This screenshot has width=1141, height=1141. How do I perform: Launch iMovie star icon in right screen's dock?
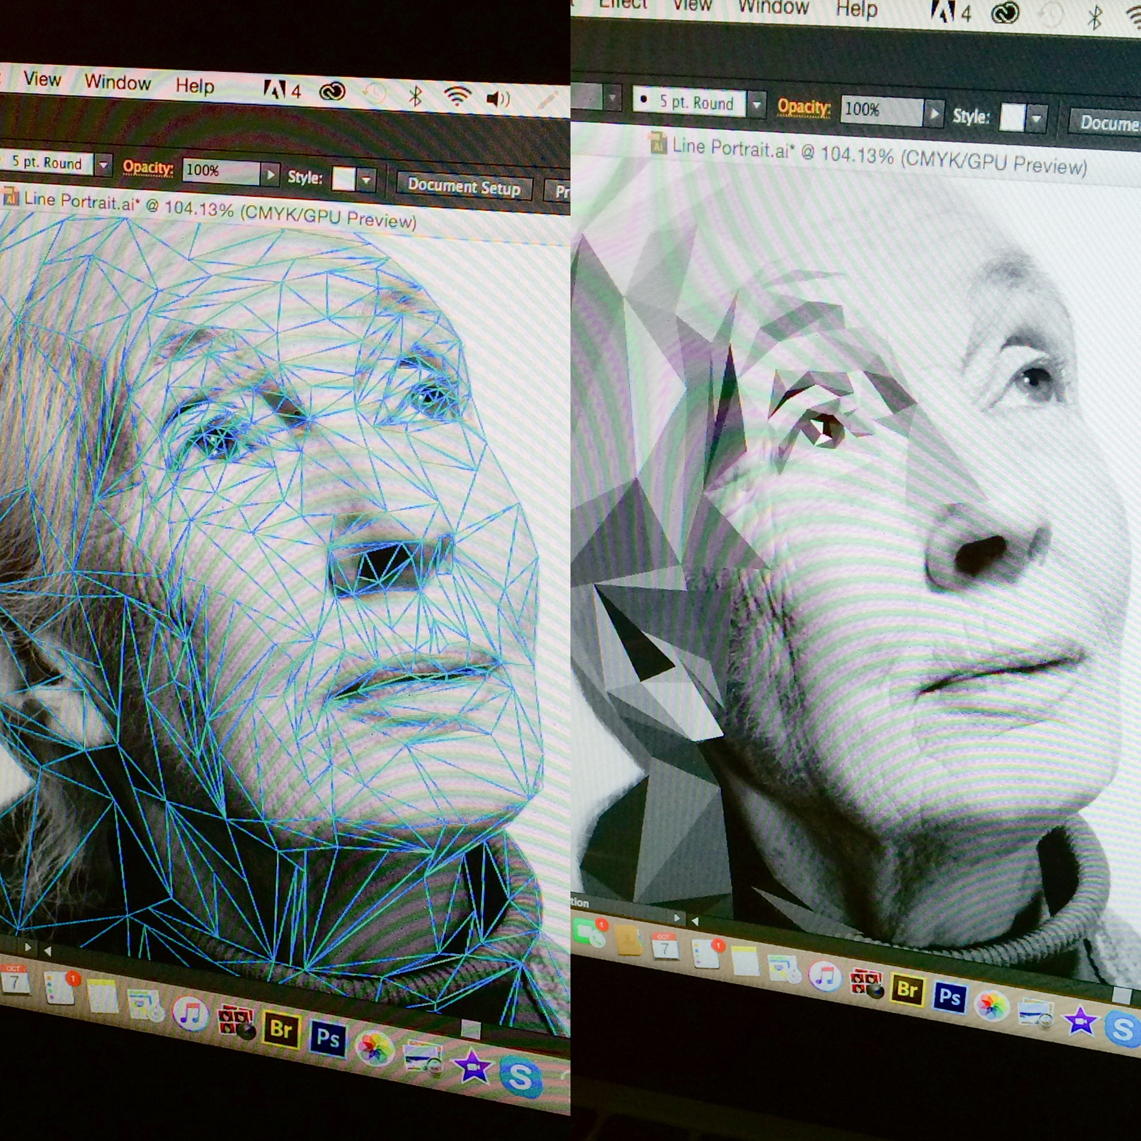click(1080, 1020)
